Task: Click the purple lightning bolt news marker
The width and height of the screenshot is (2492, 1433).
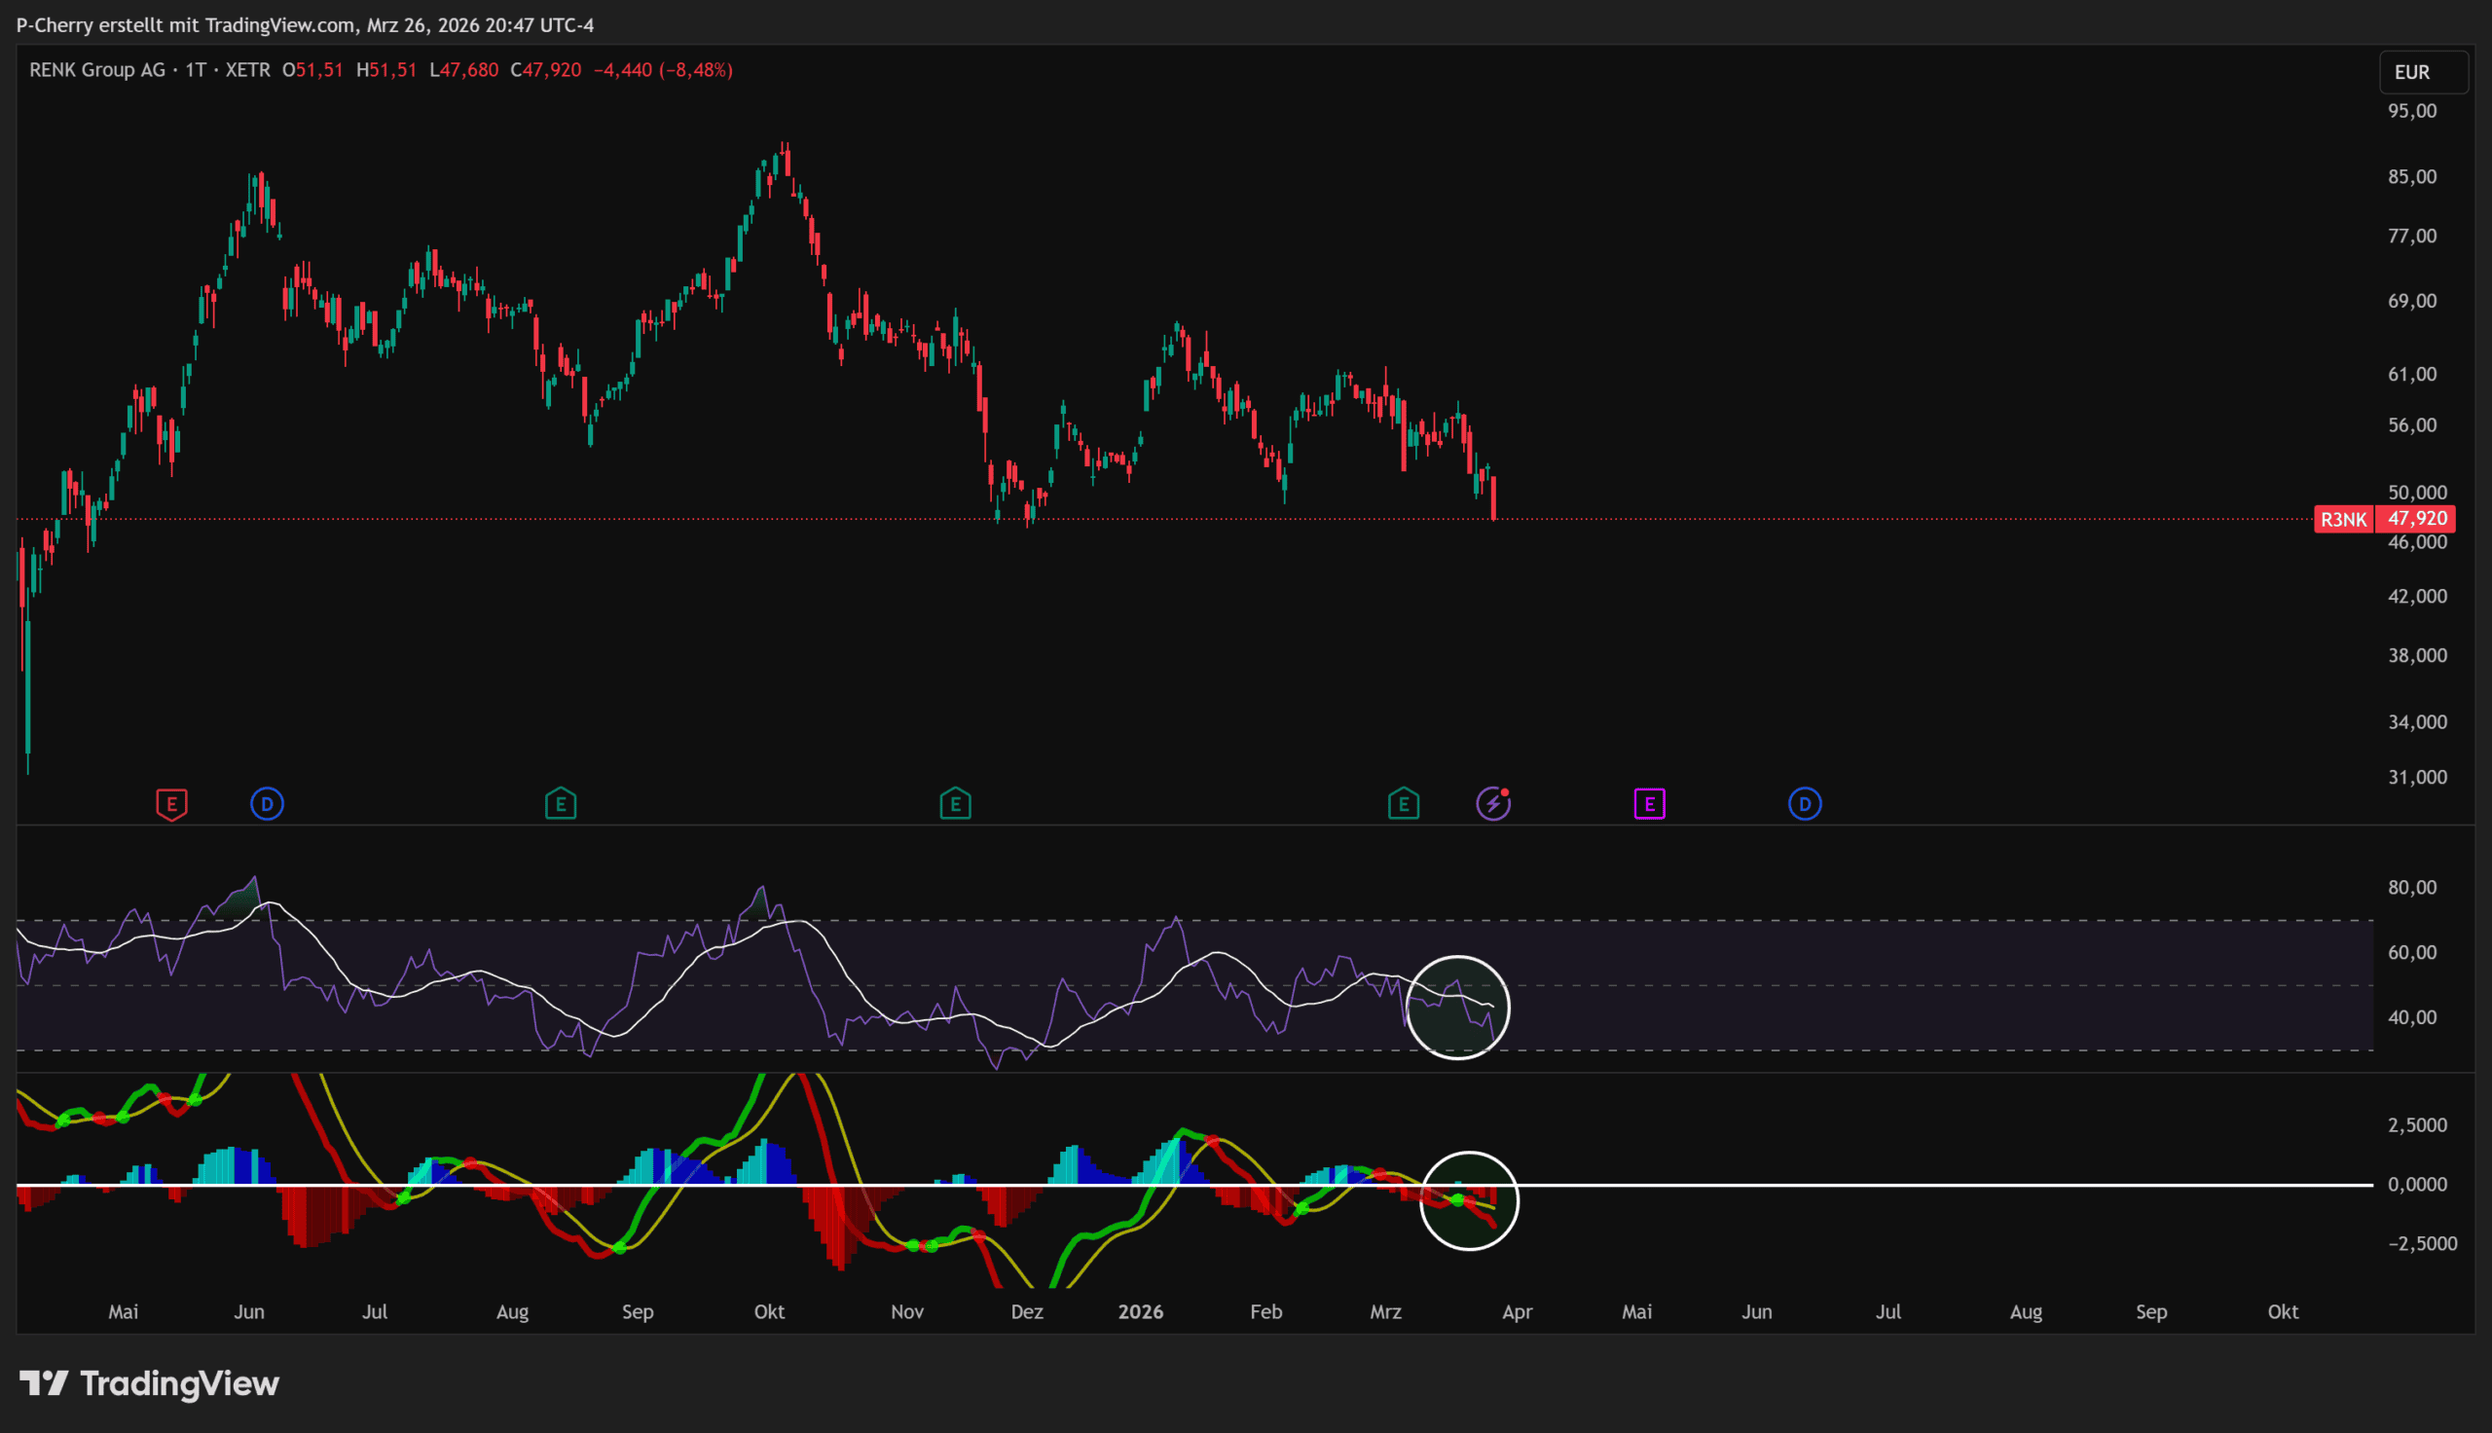Action: (x=1493, y=803)
